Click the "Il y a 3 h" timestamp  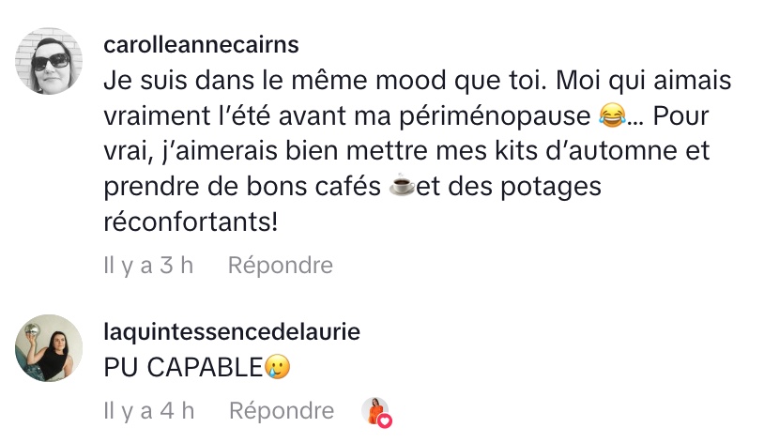click(148, 266)
